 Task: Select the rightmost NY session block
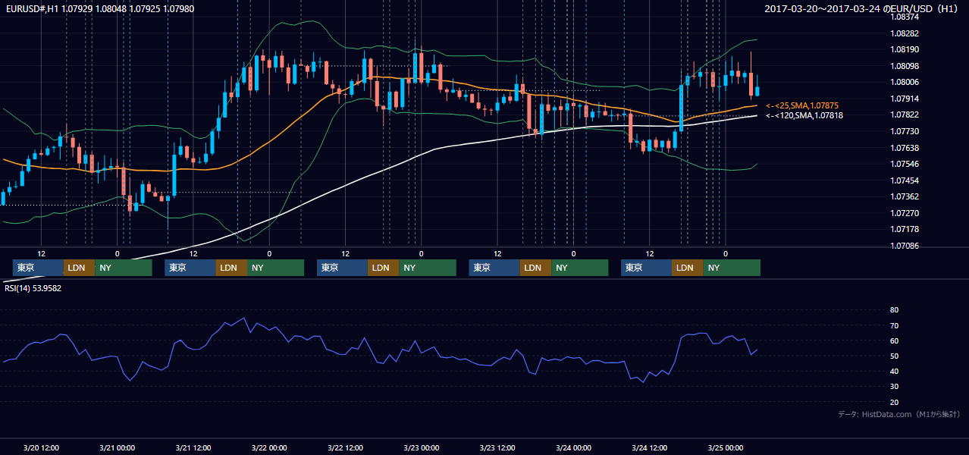[732, 268]
